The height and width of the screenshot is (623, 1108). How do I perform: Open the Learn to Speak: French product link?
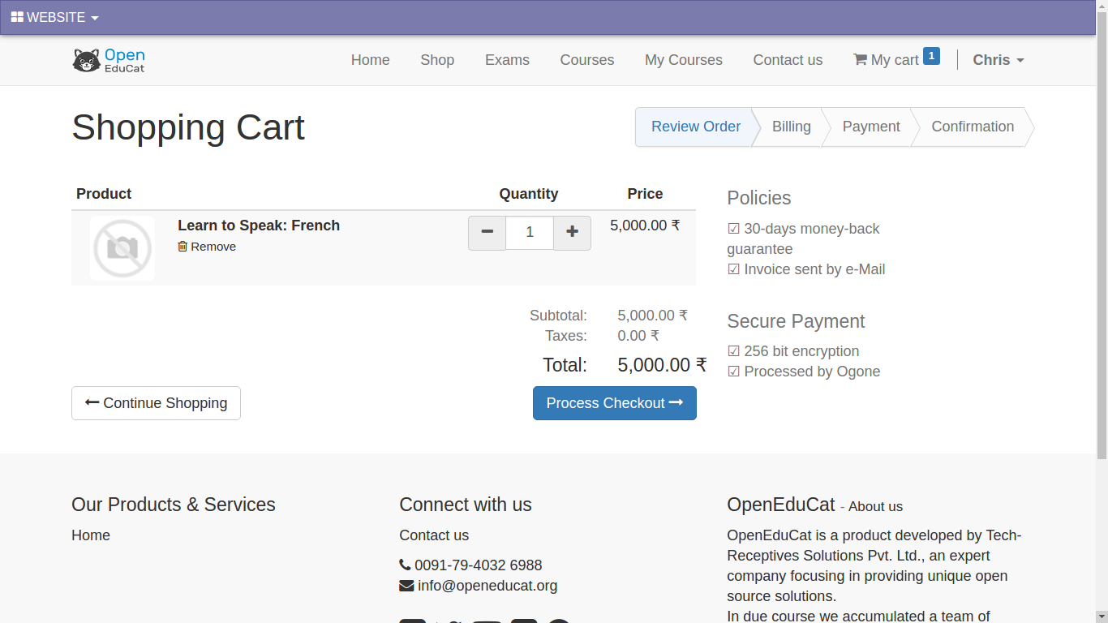coord(259,226)
